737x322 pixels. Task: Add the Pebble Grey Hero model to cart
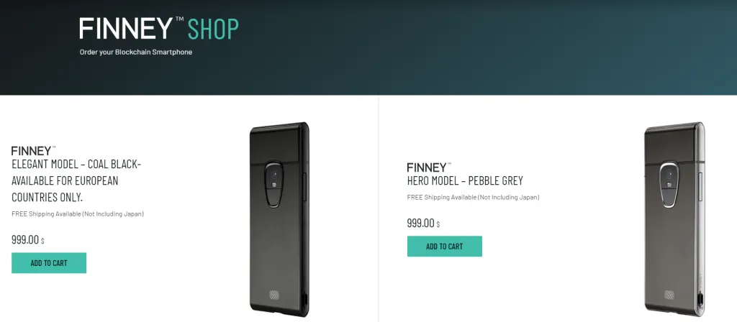pos(445,247)
